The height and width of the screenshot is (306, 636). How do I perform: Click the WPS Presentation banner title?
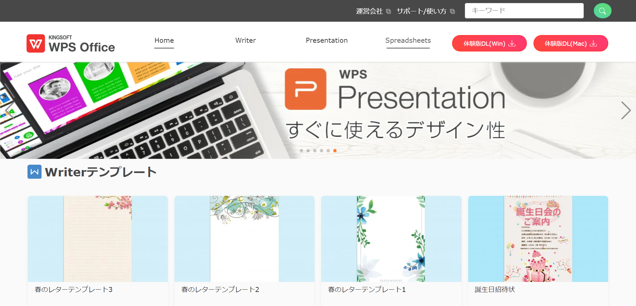pyautogui.click(x=422, y=89)
